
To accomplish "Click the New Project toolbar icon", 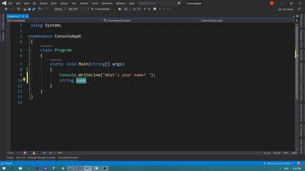I will click(x=19, y=9).
